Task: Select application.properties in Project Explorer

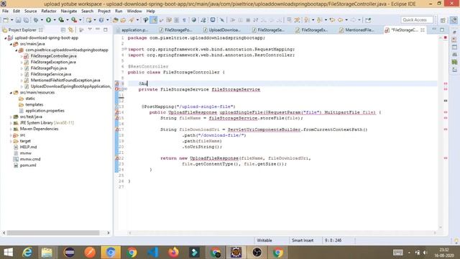Action: point(45,111)
